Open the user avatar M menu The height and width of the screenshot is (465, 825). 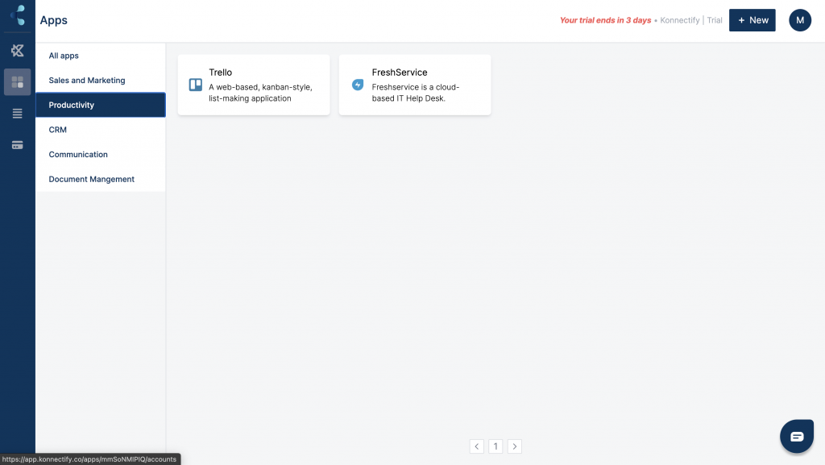click(800, 20)
